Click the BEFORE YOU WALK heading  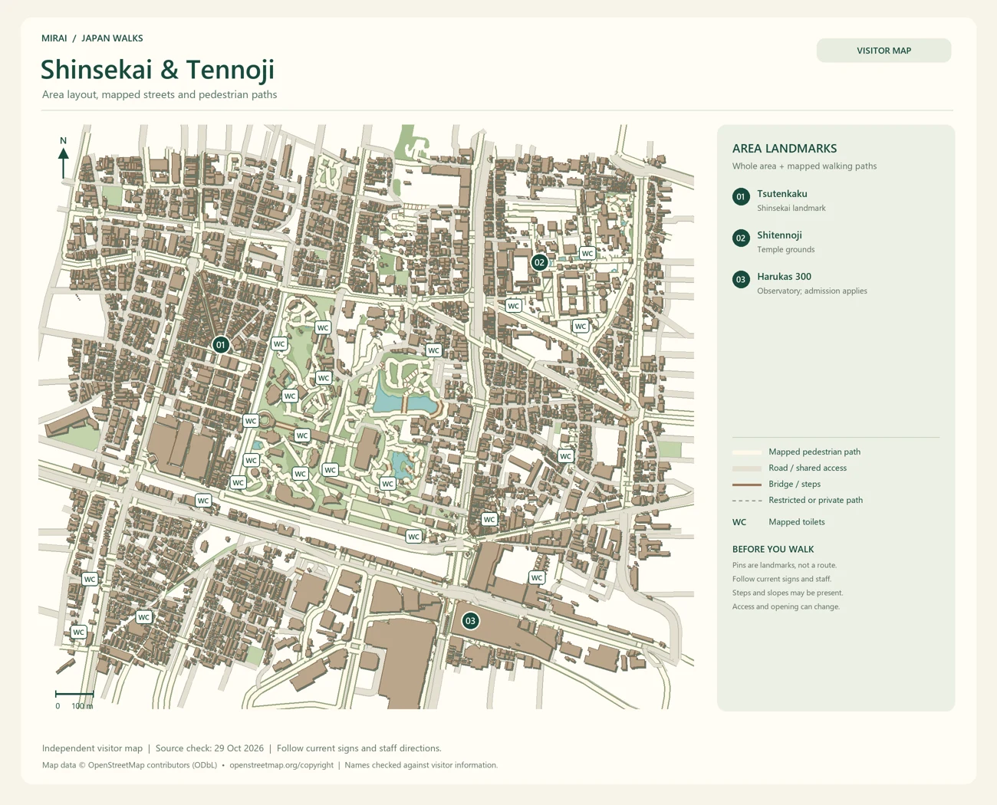point(773,550)
